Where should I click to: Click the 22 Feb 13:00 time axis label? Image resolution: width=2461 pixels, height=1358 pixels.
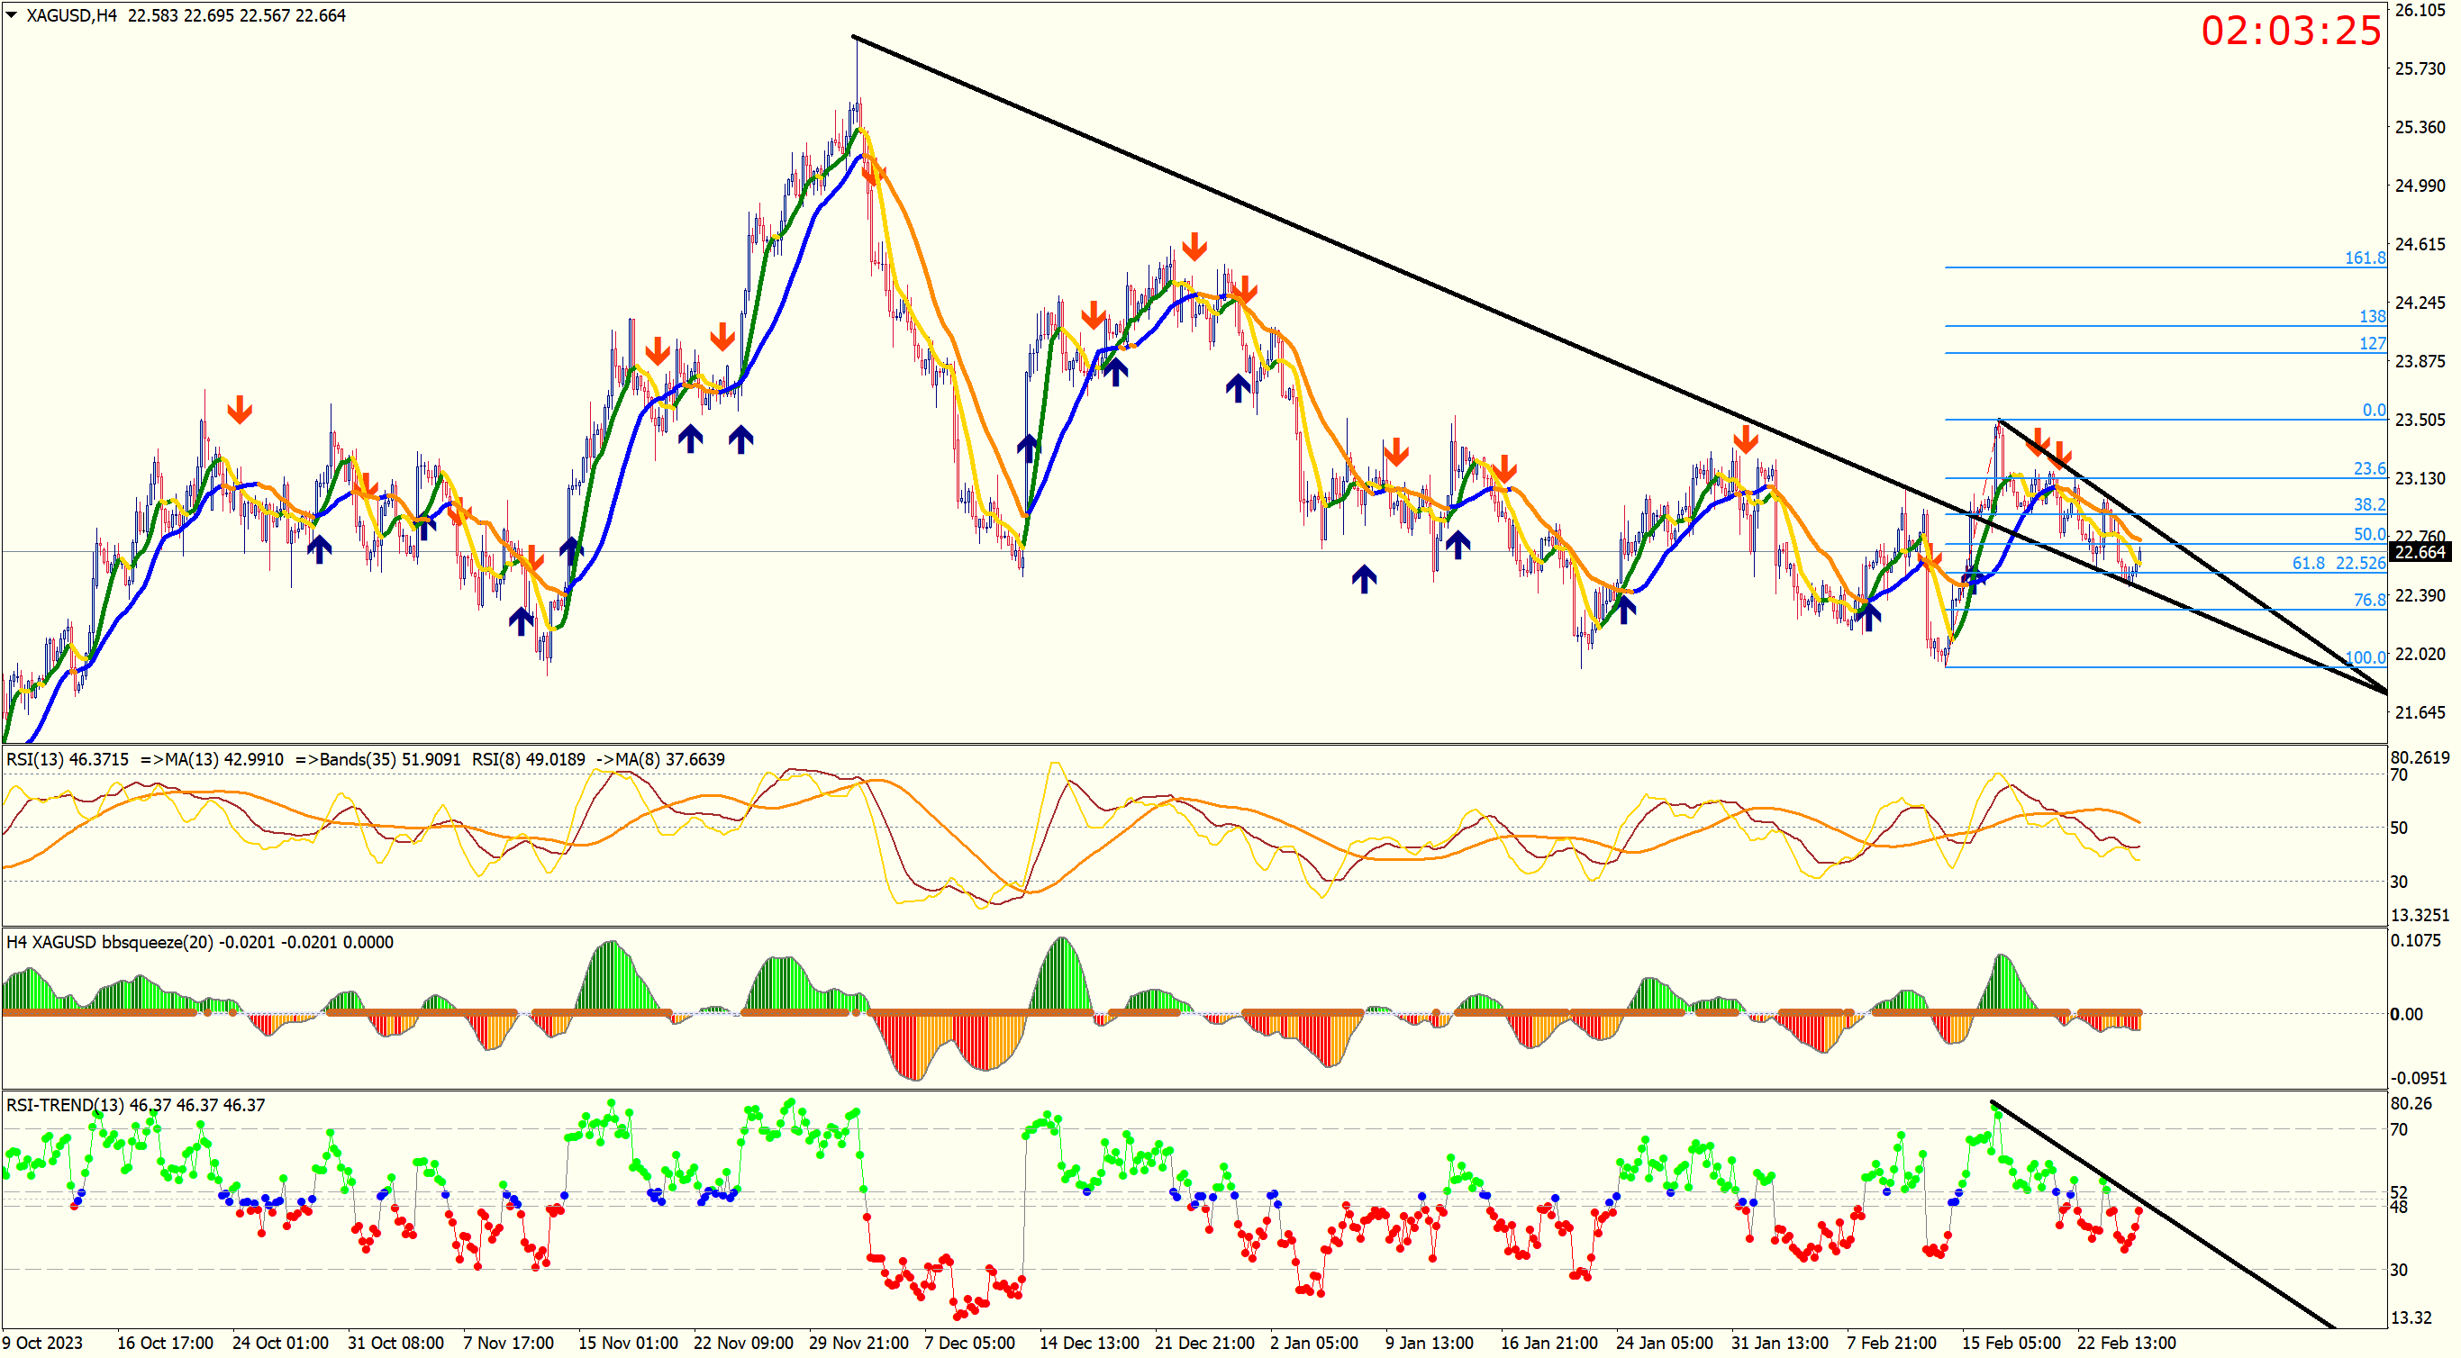[x=2126, y=1343]
